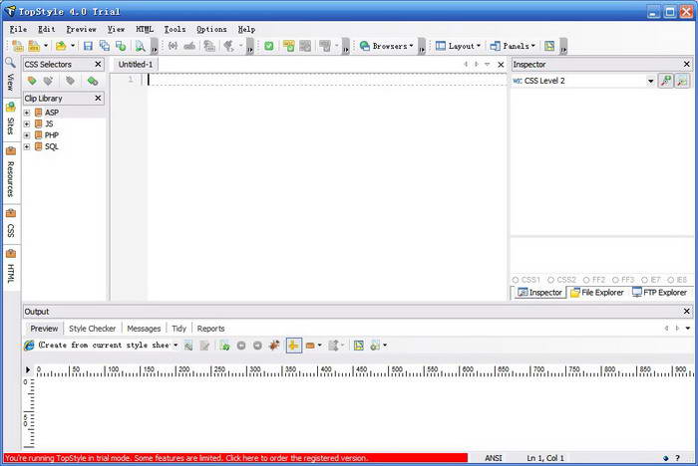Viewport: 698px width, 466px height.
Task: Switch to the Messages tab
Action: tap(144, 329)
